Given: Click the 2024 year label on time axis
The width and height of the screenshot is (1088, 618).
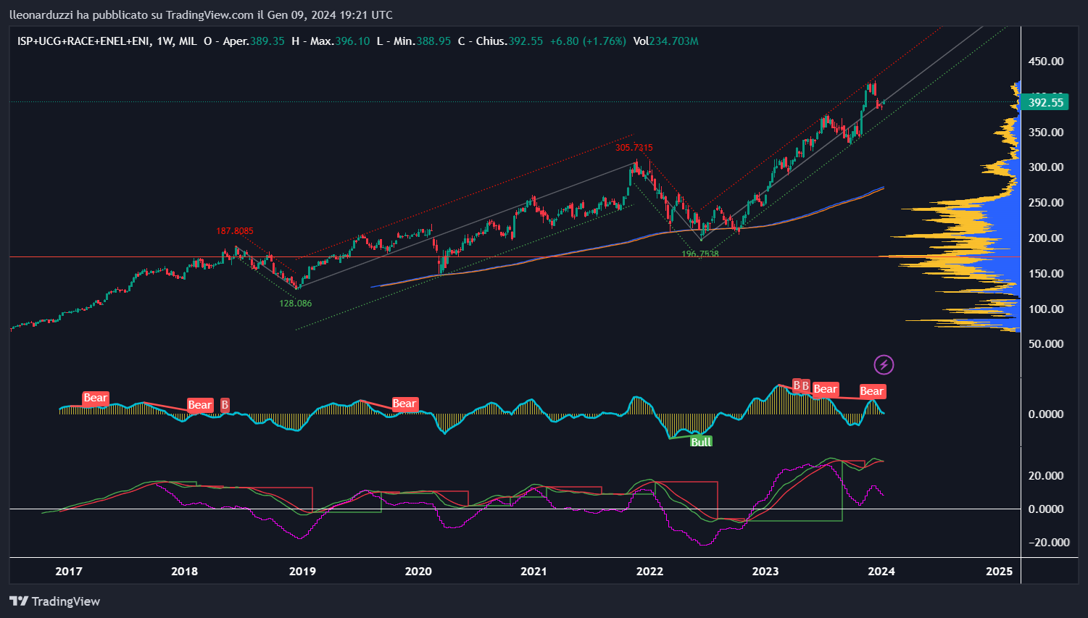Looking at the screenshot, I should pyautogui.click(x=881, y=572).
